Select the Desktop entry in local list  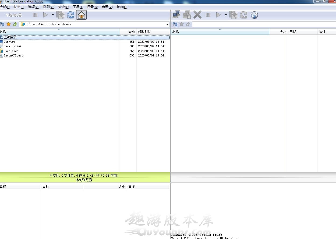(x=85, y=42)
